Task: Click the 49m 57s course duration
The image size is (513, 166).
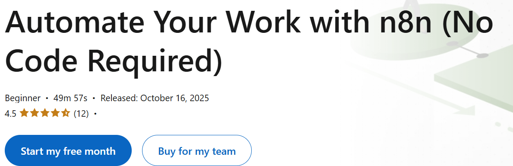Action: 71,98
